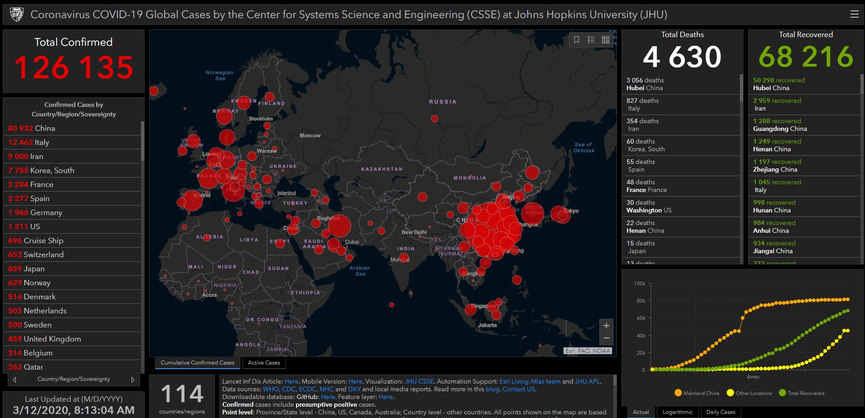Image resolution: width=865 pixels, height=418 pixels.
Task: Click the confirmed cases list scrollbar
Action: pyautogui.click(x=142, y=141)
